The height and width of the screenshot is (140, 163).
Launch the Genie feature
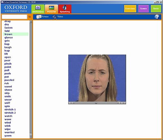(156, 8)
